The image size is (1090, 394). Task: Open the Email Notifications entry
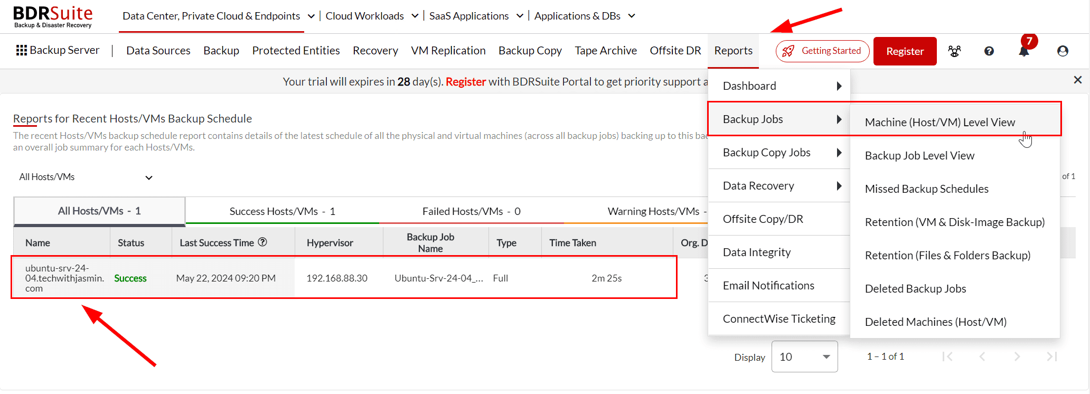[x=779, y=286]
